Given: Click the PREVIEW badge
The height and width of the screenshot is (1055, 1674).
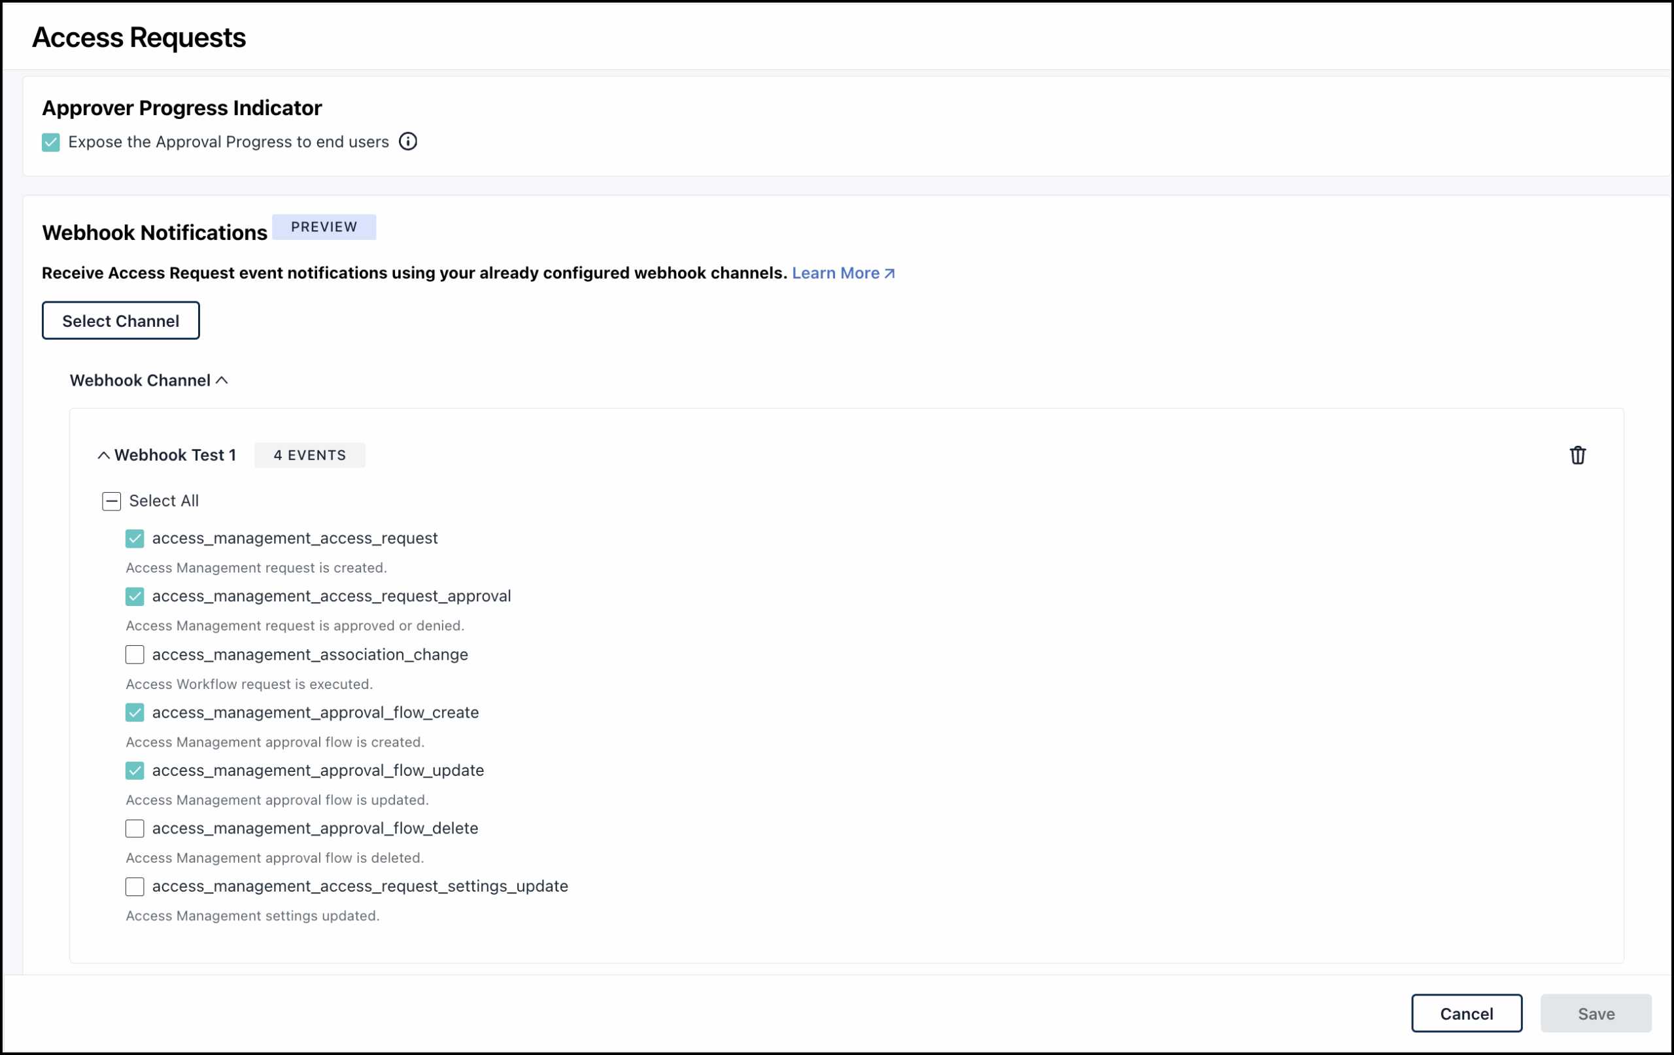Looking at the screenshot, I should pos(324,226).
